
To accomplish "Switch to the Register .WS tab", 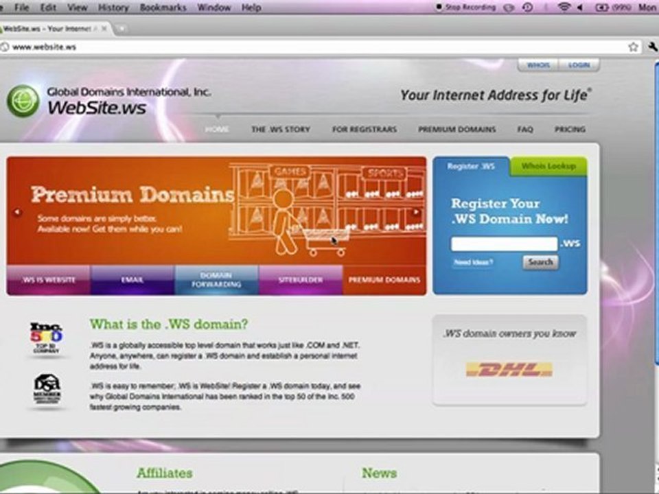I will 471,166.
